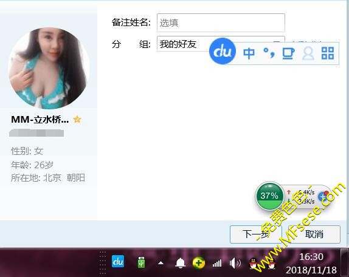Viewport: 349px width, 277px height.
Task: Click the green plus 360 tray icon
Action: [199, 263]
